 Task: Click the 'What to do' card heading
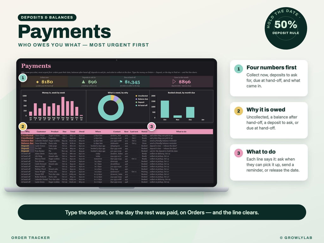261,152
